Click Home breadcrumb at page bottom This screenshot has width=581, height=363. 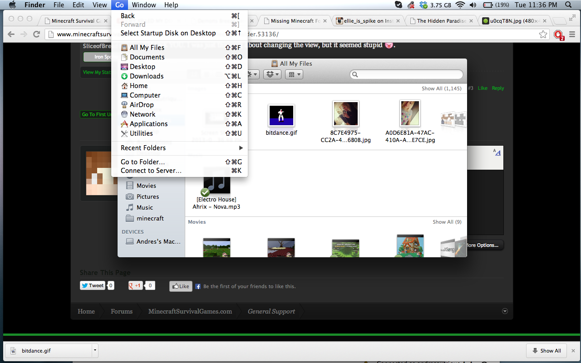86,311
